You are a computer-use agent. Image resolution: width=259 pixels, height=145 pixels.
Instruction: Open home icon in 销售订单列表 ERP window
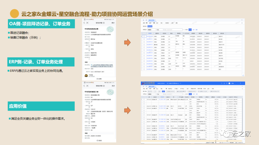pyautogui.click(x=143, y=86)
